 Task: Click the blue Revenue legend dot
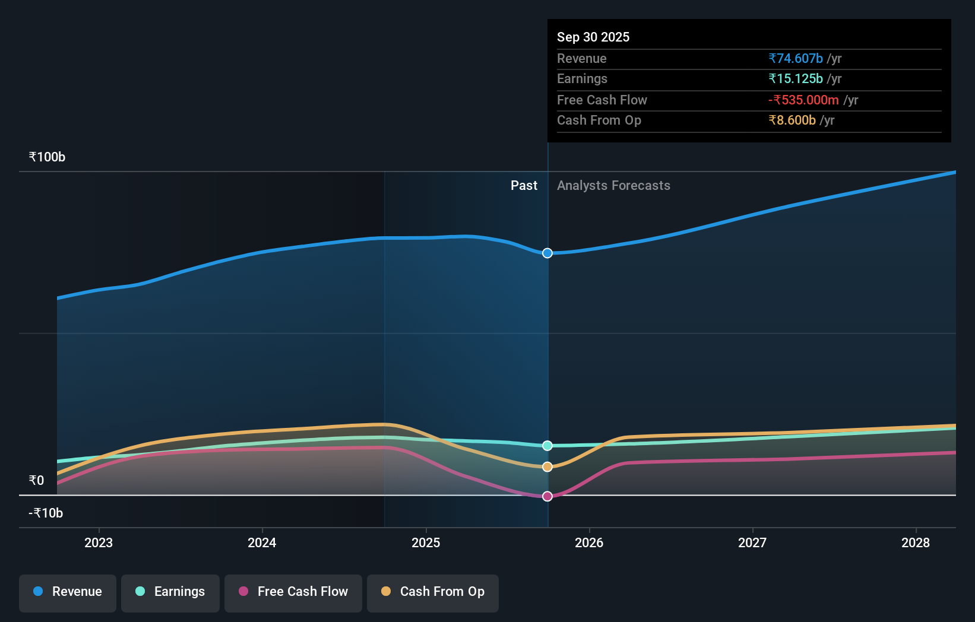click(x=37, y=592)
